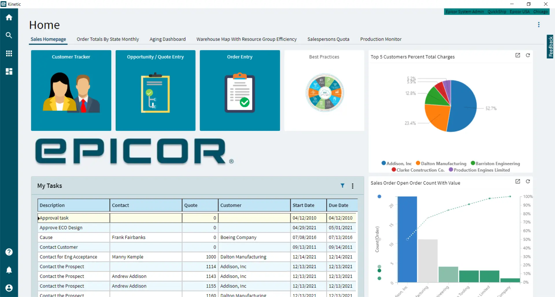
Task: Open the notifications bell icon
Action: coord(9,270)
